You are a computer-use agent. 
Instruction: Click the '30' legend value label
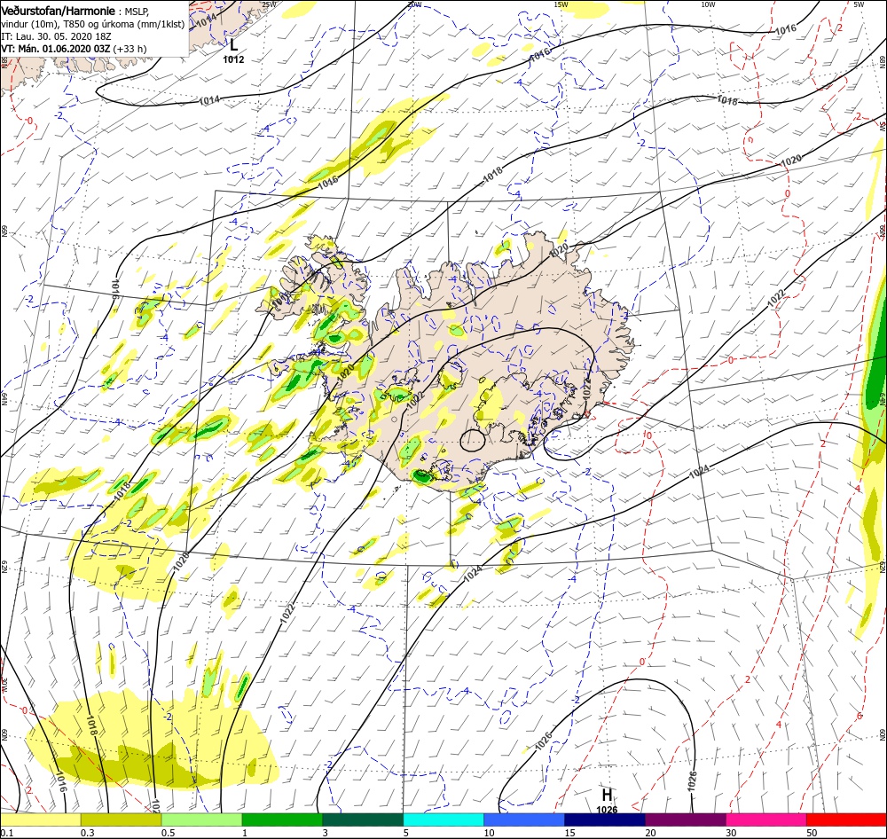coord(732,833)
